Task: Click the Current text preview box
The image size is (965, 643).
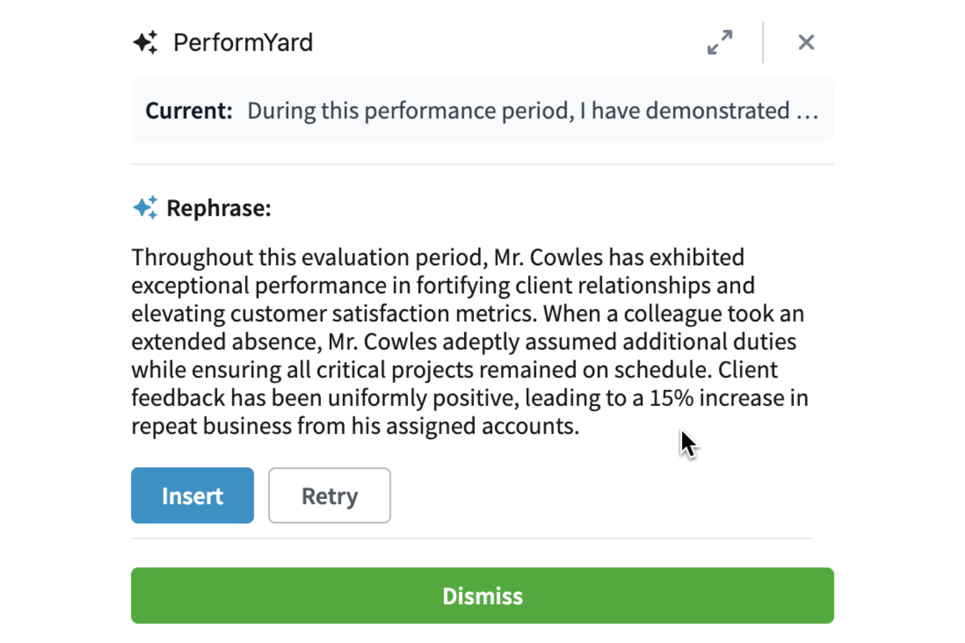Action: (482, 110)
